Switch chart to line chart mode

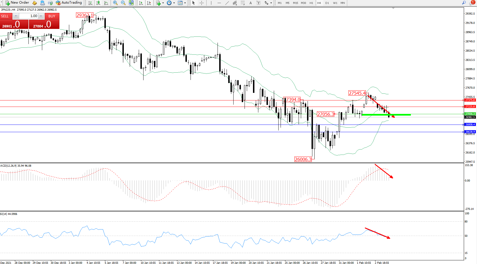coord(106,3)
